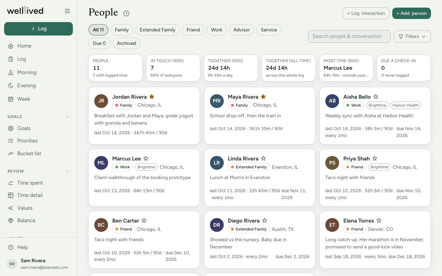Image resolution: width=442 pixels, height=276 pixels.
Task: Click the Add person button
Action: (x=412, y=13)
